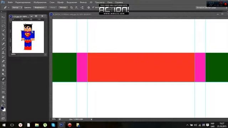Swap foreground and background colors
The height and width of the screenshot is (128, 228).
click(x=5, y=105)
